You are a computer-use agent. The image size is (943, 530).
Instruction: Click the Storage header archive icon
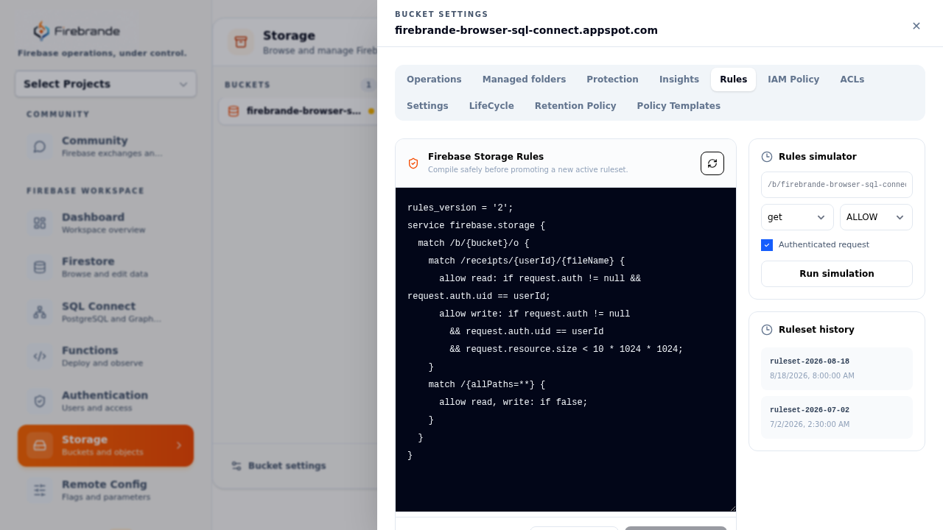(241, 42)
